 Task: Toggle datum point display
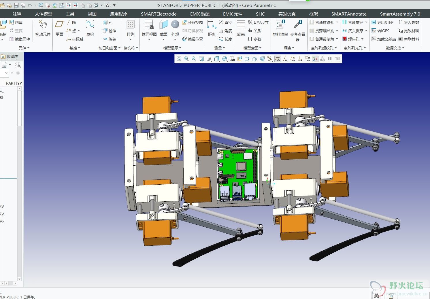(x=293, y=59)
